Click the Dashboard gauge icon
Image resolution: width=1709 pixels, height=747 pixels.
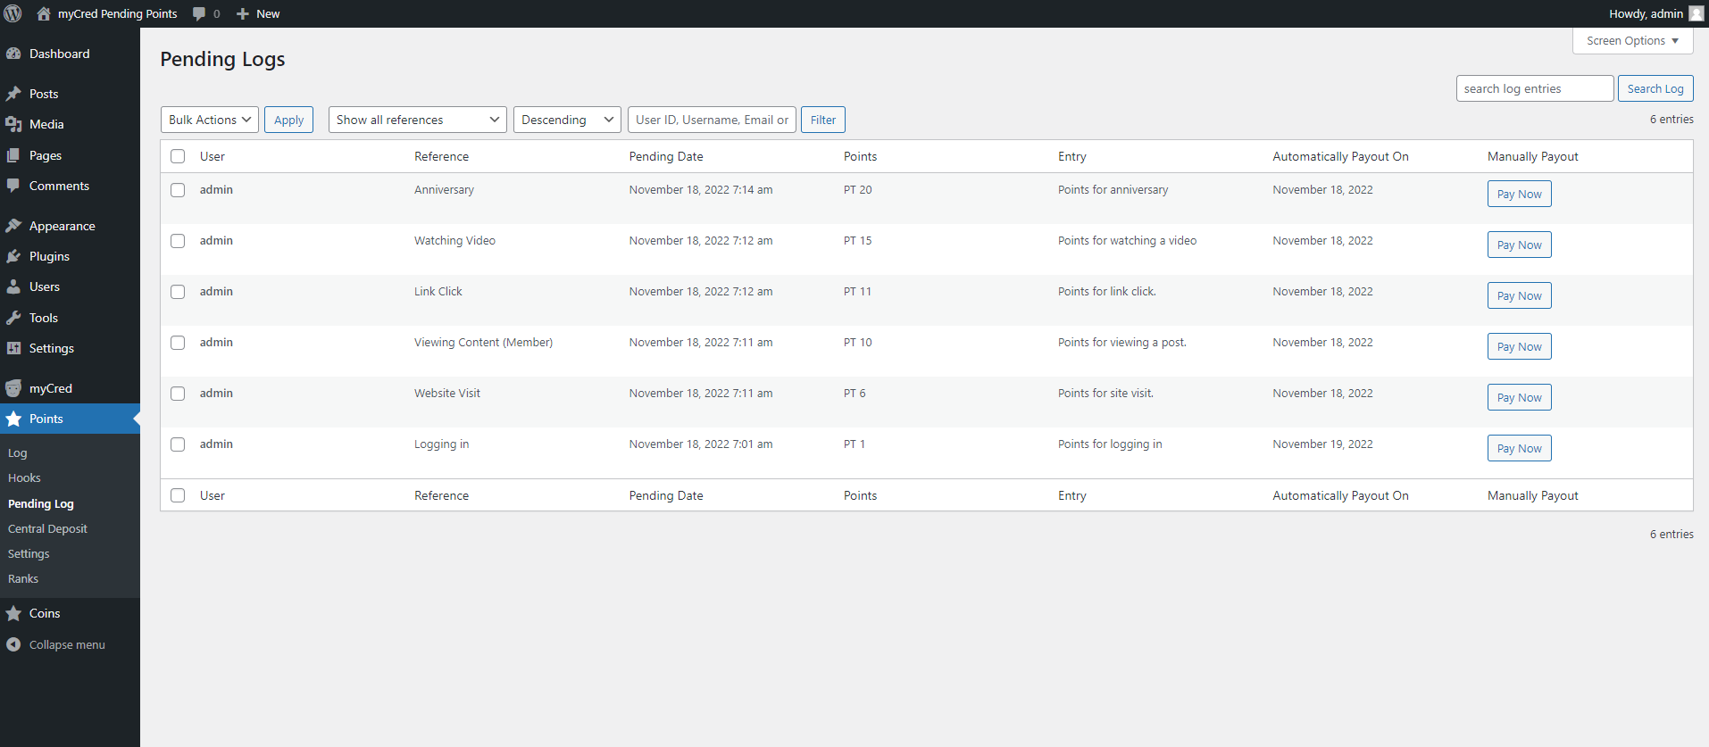[13, 54]
